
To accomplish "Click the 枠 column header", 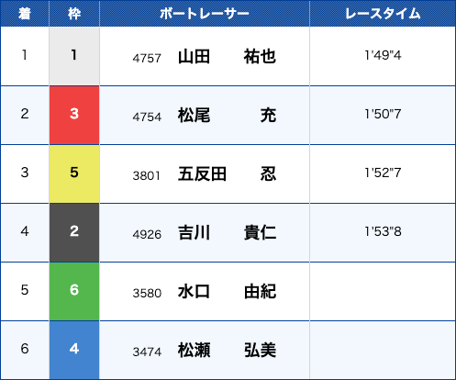I will coord(74,14).
